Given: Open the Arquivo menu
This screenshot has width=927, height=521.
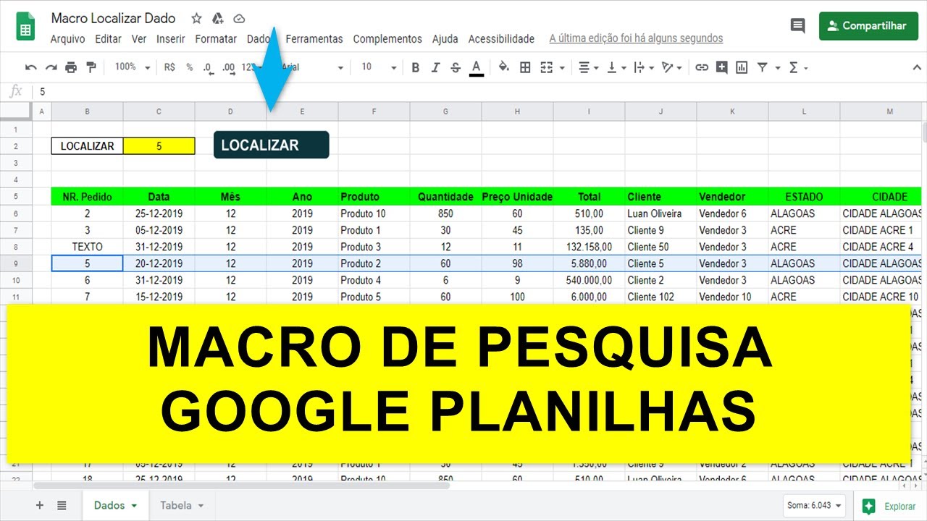Looking at the screenshot, I should [68, 39].
